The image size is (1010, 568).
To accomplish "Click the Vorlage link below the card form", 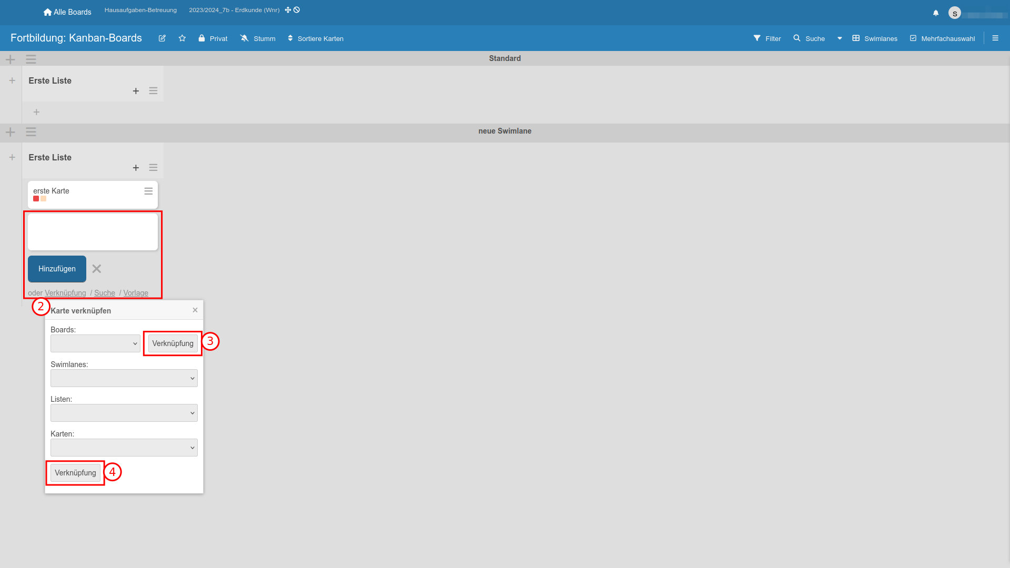I will click(136, 293).
